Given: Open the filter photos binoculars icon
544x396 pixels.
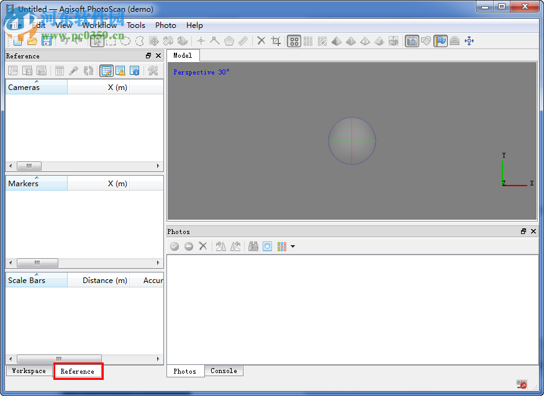Looking at the screenshot, I should [253, 246].
